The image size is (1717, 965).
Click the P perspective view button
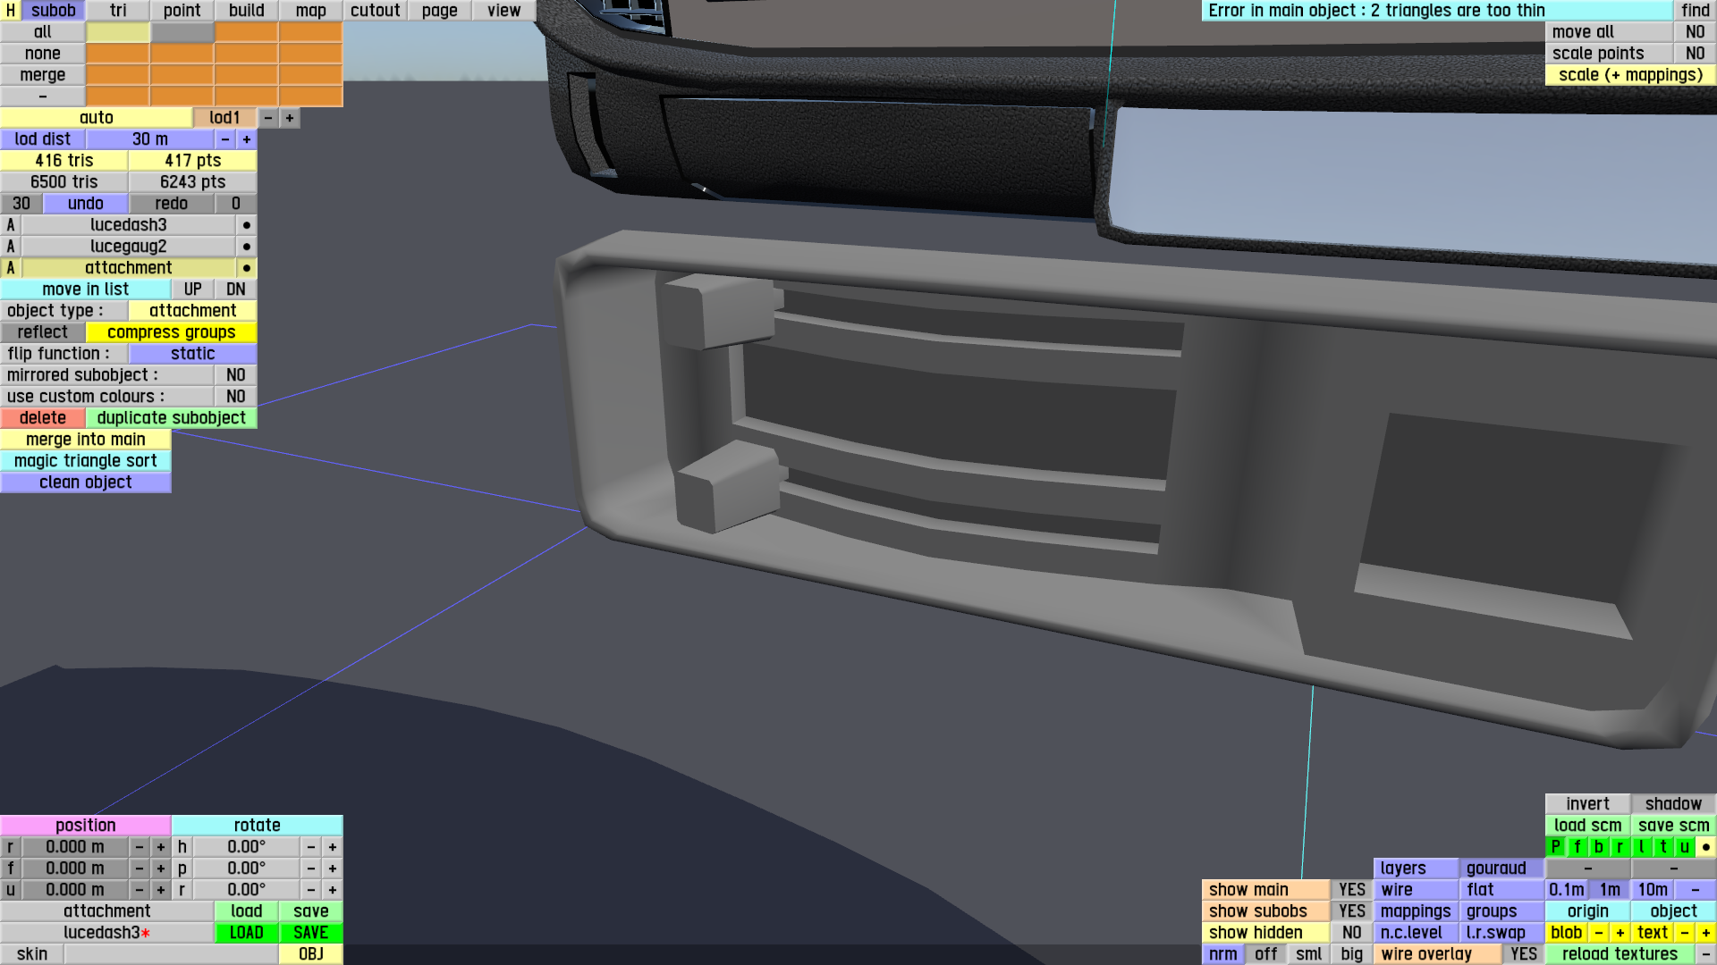pos(1555,847)
